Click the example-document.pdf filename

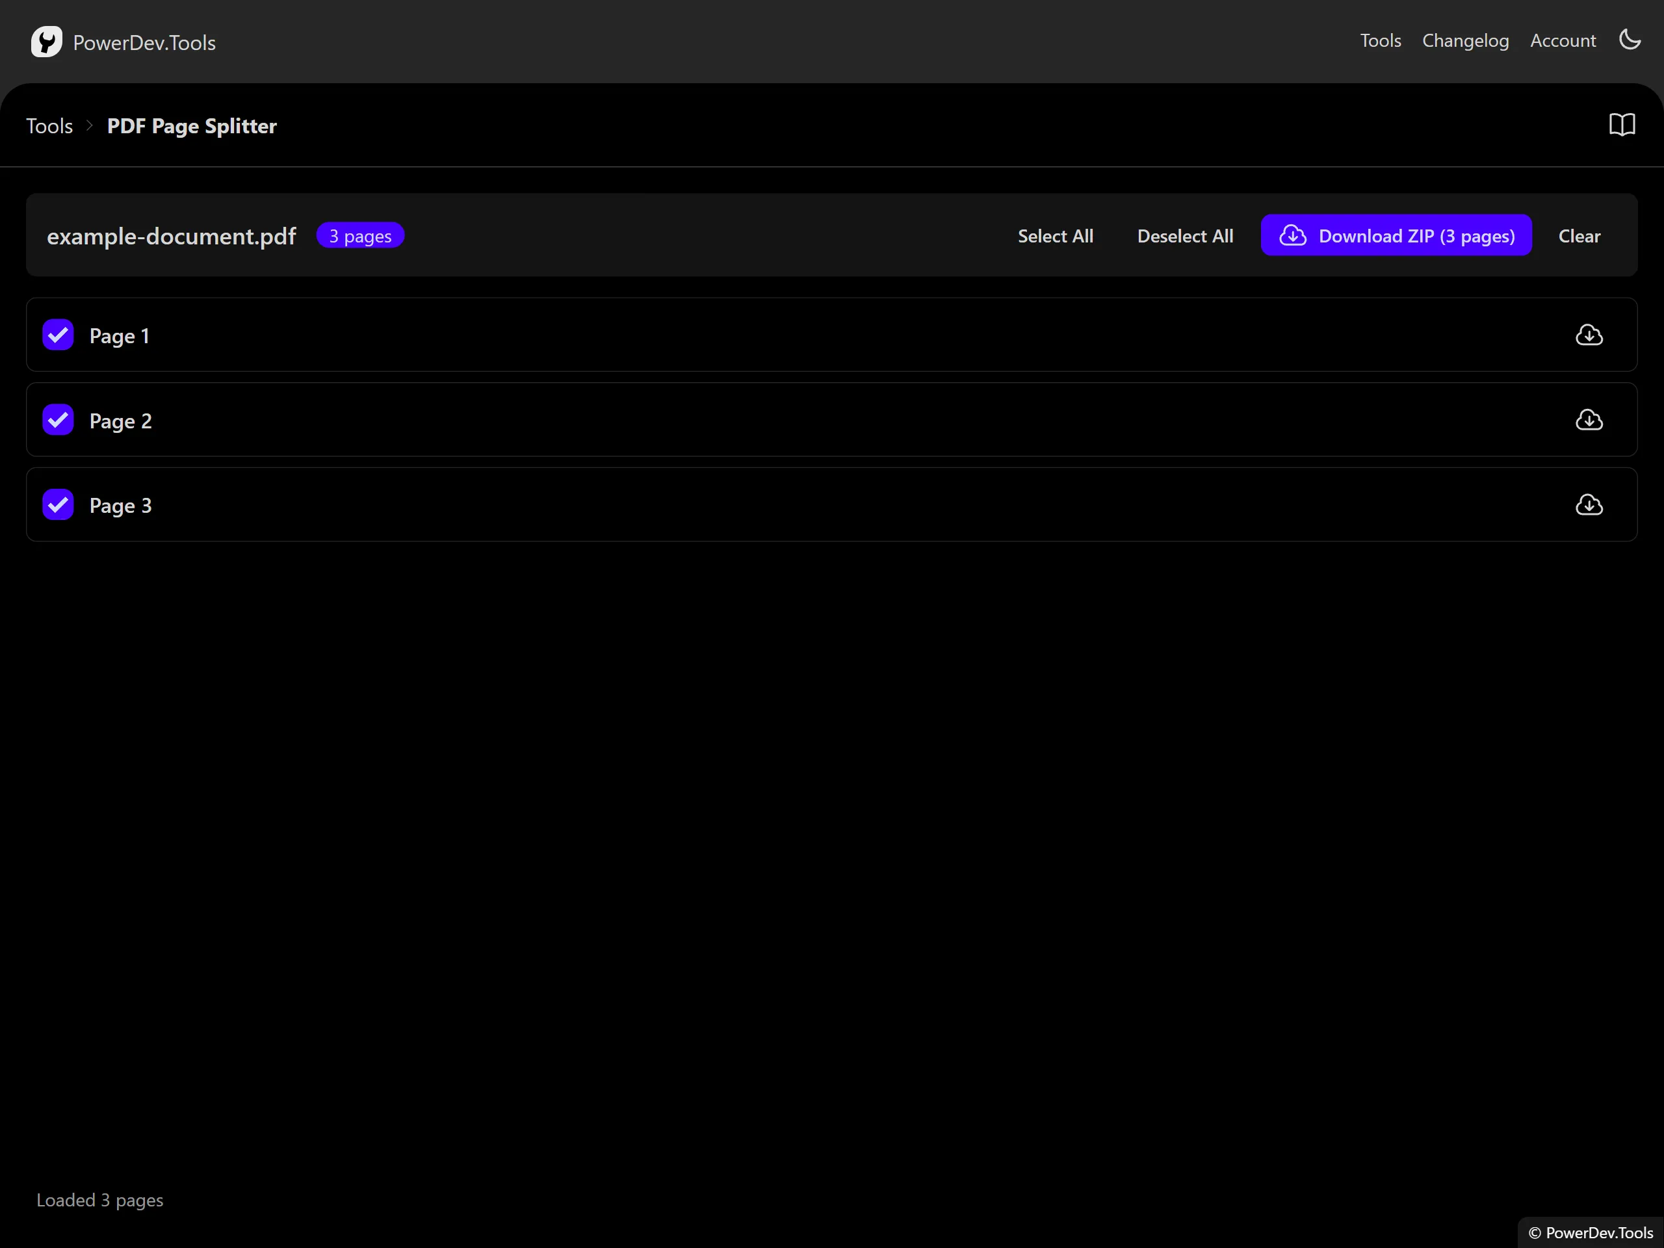click(172, 235)
